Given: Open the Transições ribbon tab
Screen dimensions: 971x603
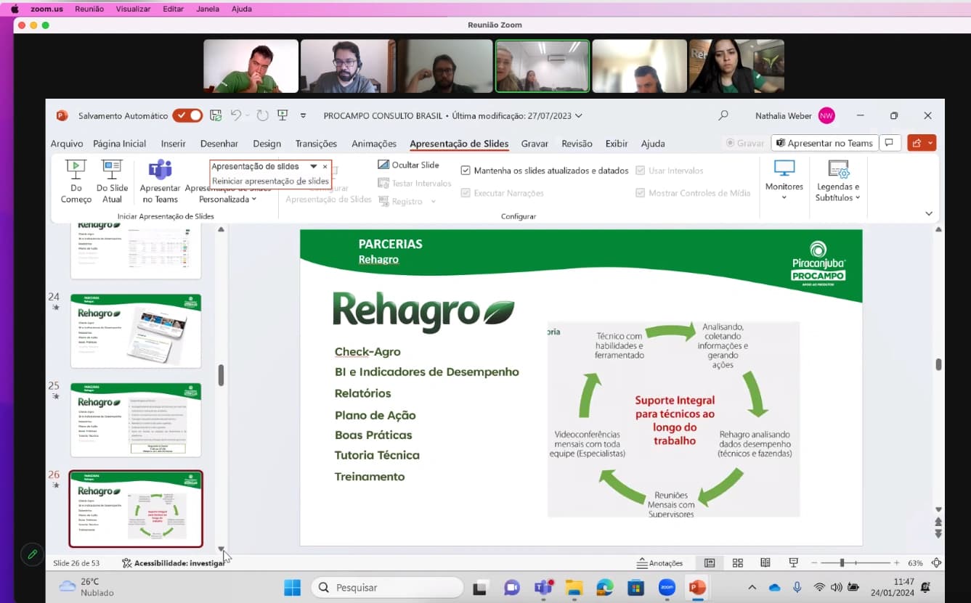Looking at the screenshot, I should coord(316,144).
